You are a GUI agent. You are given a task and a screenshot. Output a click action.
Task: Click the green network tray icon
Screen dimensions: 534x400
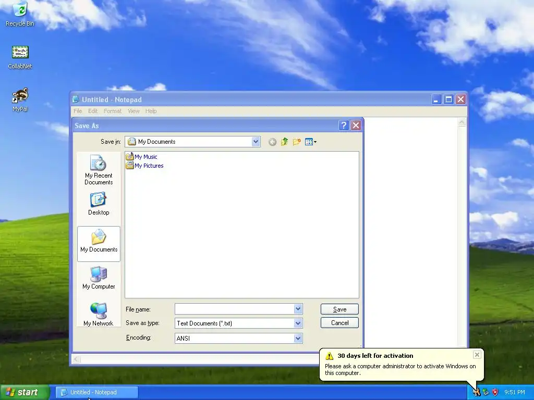(486, 392)
